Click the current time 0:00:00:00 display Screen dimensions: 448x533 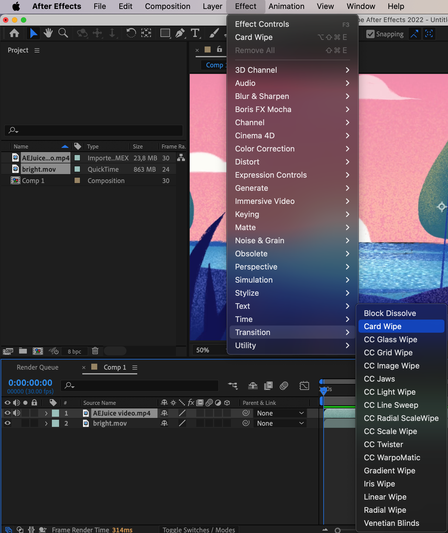(30, 382)
